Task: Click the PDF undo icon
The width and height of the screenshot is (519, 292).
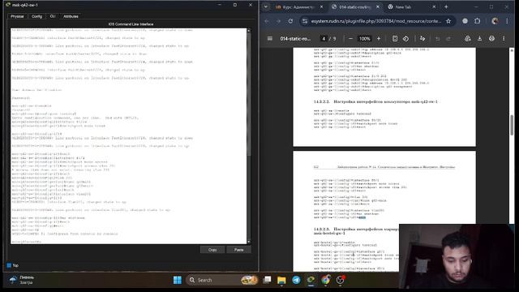Action: point(438,39)
